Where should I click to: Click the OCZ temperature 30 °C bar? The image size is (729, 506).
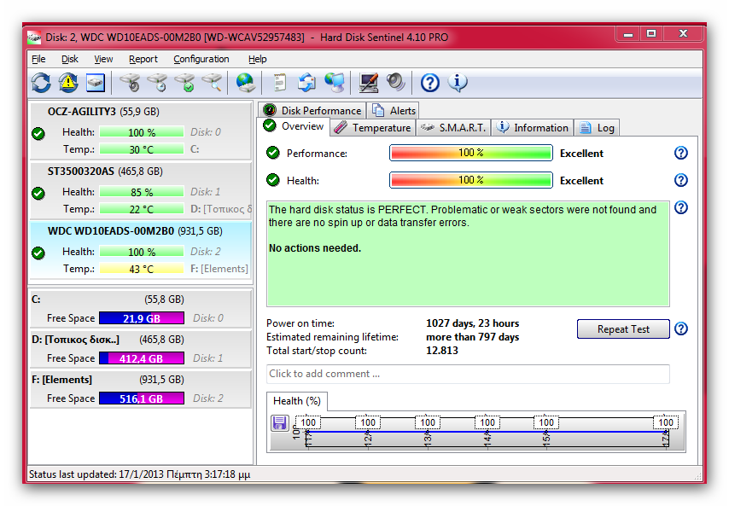click(142, 149)
